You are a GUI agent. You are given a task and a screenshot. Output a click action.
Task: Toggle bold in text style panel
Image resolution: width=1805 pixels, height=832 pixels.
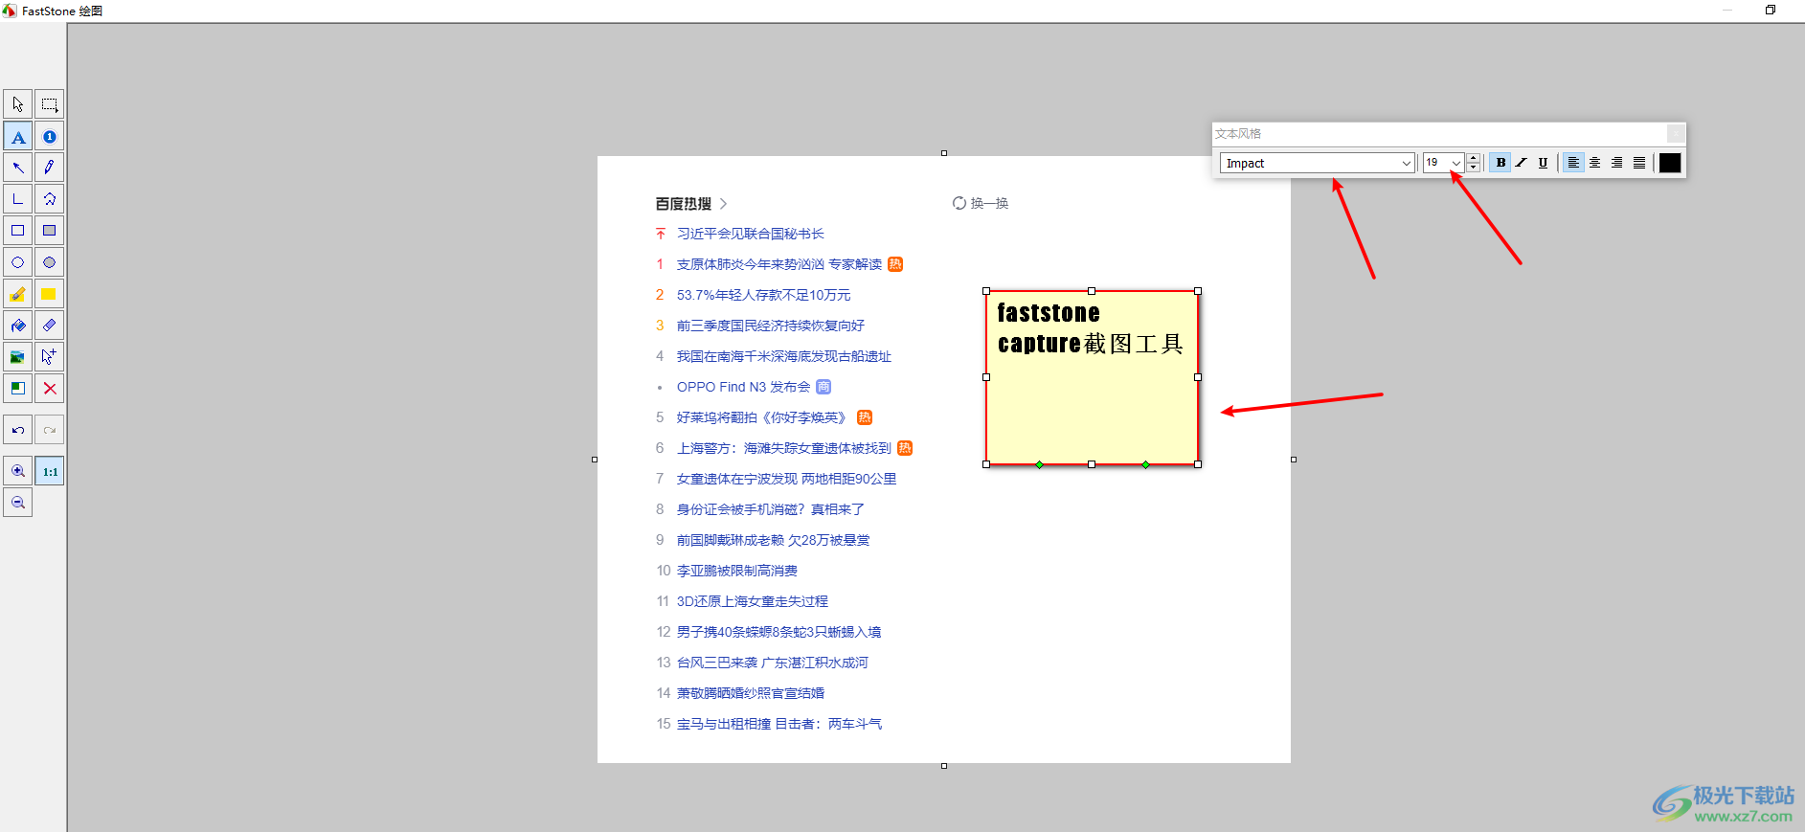pos(1500,163)
